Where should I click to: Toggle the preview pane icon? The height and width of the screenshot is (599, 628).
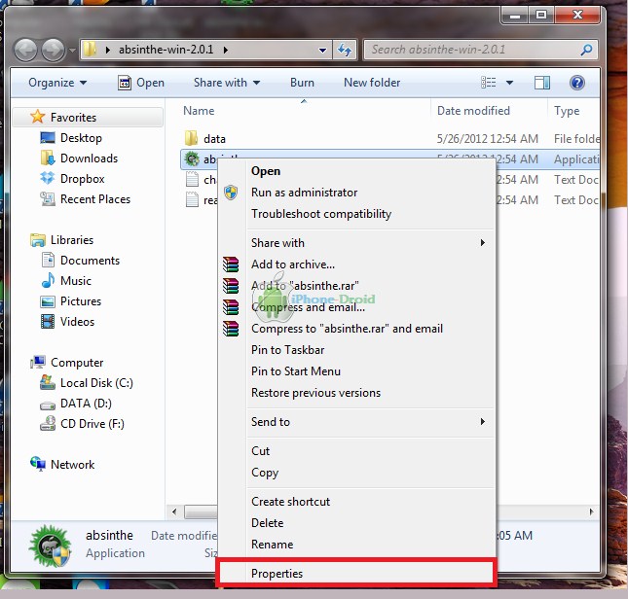(542, 83)
